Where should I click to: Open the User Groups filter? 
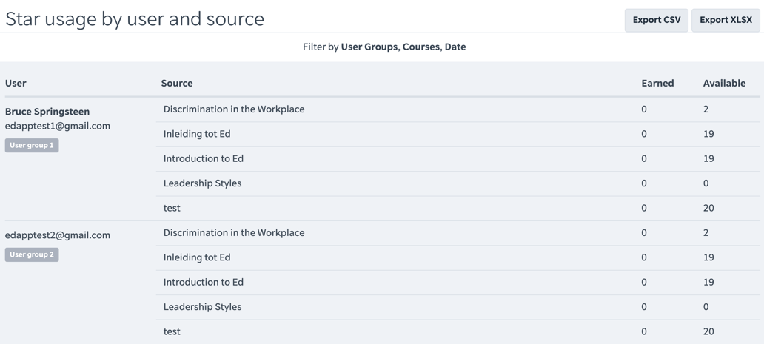[369, 47]
